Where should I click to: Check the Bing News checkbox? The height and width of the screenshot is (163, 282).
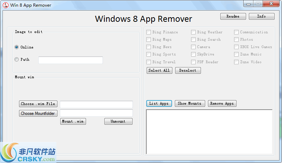tap(148, 47)
